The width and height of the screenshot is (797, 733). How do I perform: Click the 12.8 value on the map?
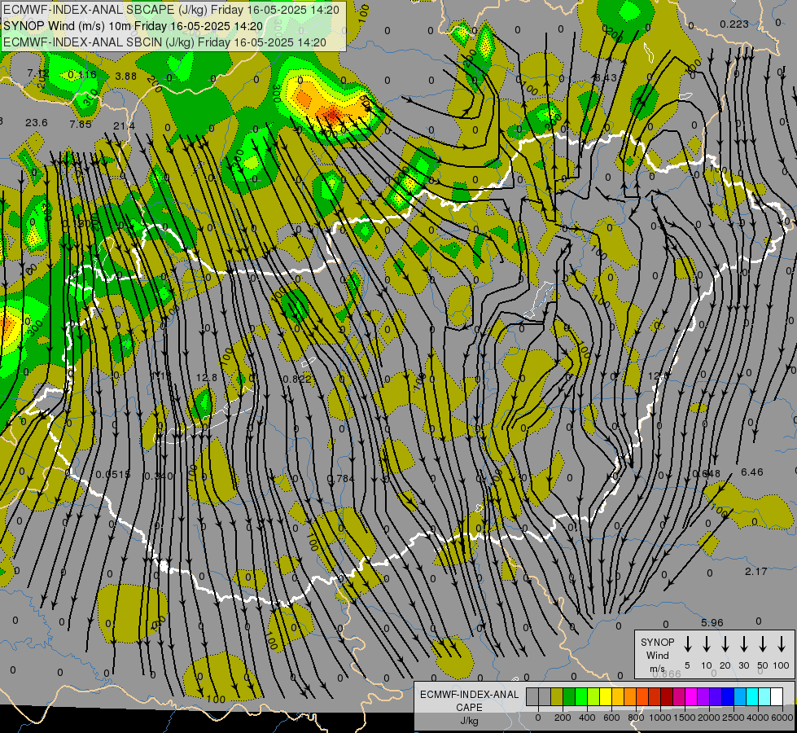[x=206, y=377]
